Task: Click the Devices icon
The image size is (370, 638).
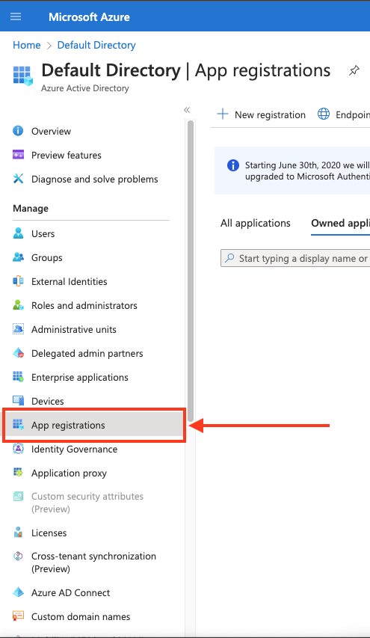Action: click(x=18, y=401)
